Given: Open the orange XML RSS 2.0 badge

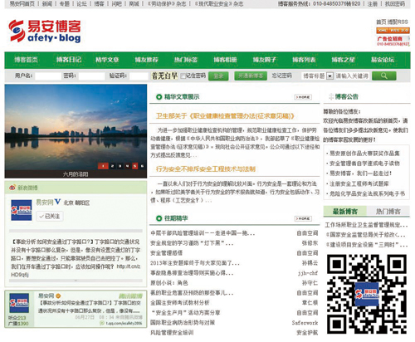Looking at the screenshot, I should [393, 31].
